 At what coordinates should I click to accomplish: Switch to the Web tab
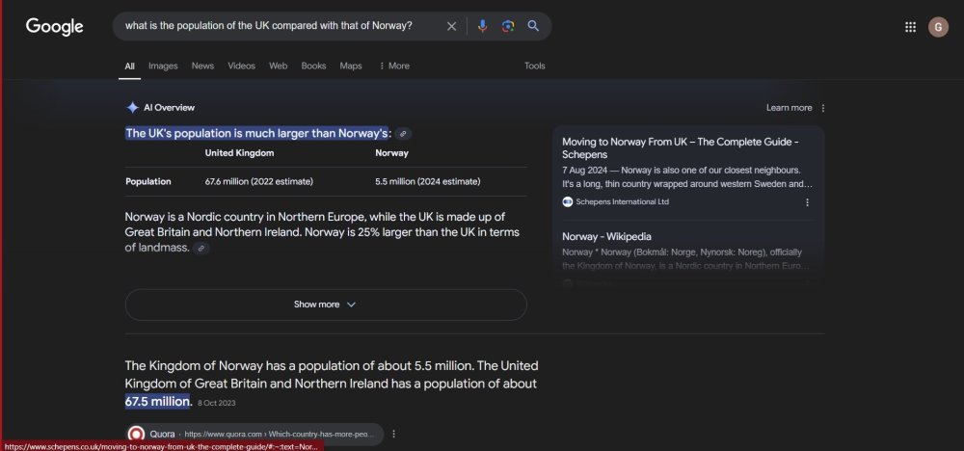(278, 66)
